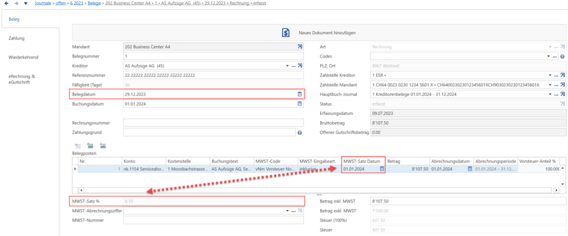Open the eRechnung & eGutschrift tab
Screen dimensions: 568x236
(x=22, y=79)
